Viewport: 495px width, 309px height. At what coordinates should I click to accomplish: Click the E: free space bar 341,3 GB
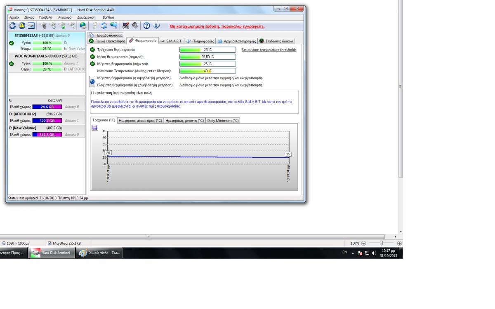(x=47, y=135)
